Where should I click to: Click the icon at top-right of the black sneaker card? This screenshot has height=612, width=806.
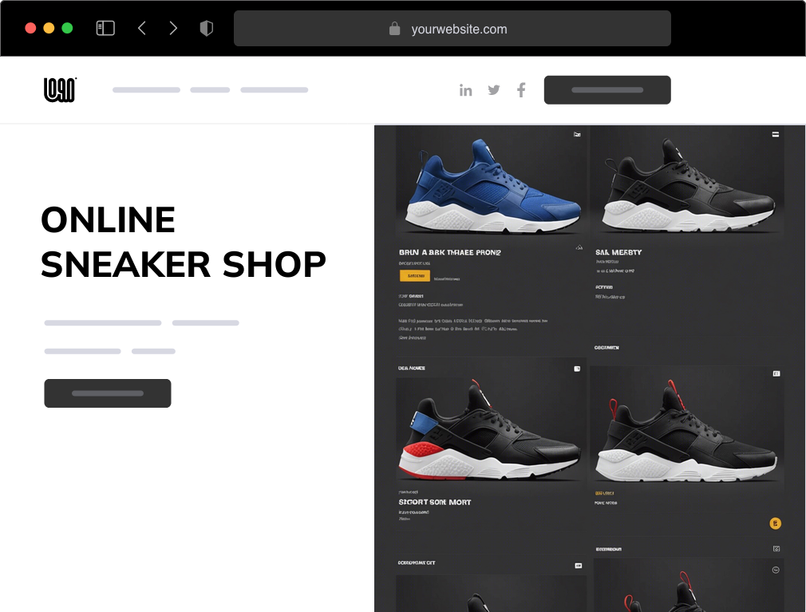(775, 134)
